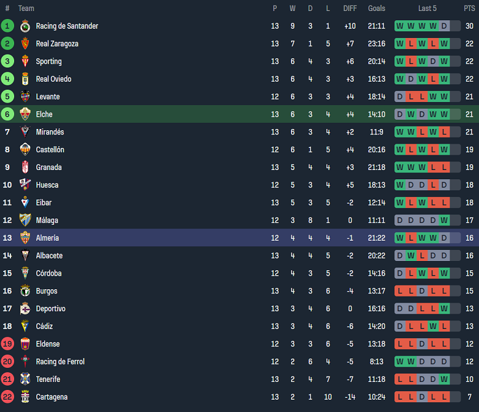The width and height of the screenshot is (479, 412).
Task: Click the Almería team badge
Action: pos(25,238)
